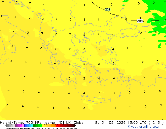Pick the cyan legend swatch
Screen dimensions: 166x129
click(32, 126)
